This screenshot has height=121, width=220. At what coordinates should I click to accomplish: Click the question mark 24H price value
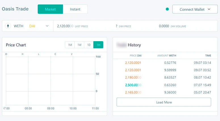pyautogui.click(x=116, y=26)
